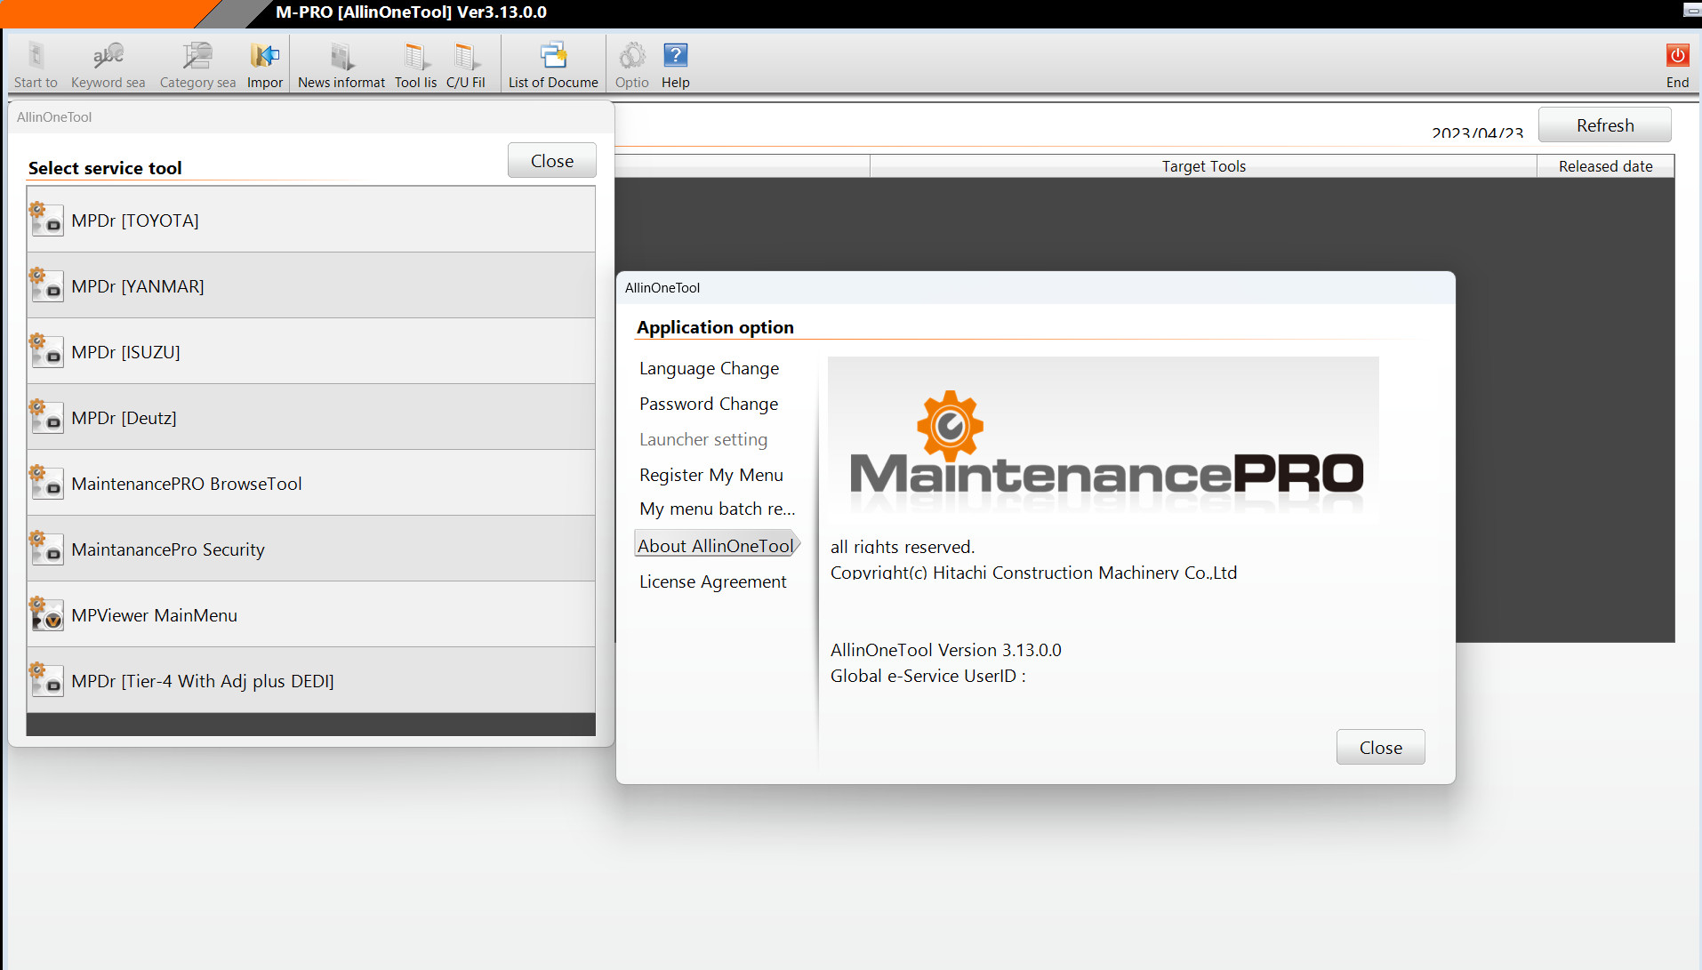Open Password Change option
Viewport: 1702px width, 970px height.
(x=709, y=404)
